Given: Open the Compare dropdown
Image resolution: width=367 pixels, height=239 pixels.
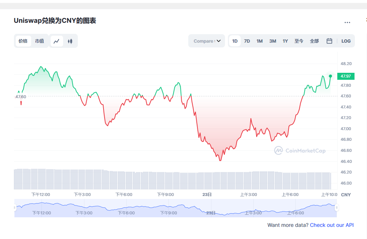Looking at the screenshot, I should tap(207, 41).
